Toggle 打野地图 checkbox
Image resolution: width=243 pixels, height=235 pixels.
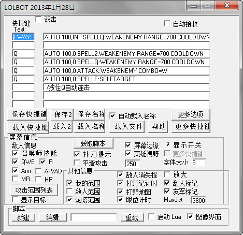(120, 192)
